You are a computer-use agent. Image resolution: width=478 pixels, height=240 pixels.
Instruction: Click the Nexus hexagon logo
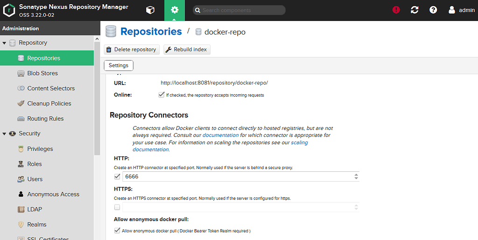[x=9, y=10]
